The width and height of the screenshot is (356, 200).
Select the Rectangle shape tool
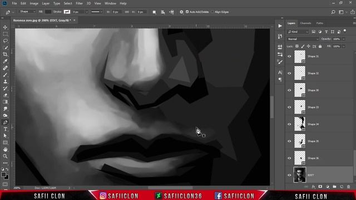[x=5, y=143]
